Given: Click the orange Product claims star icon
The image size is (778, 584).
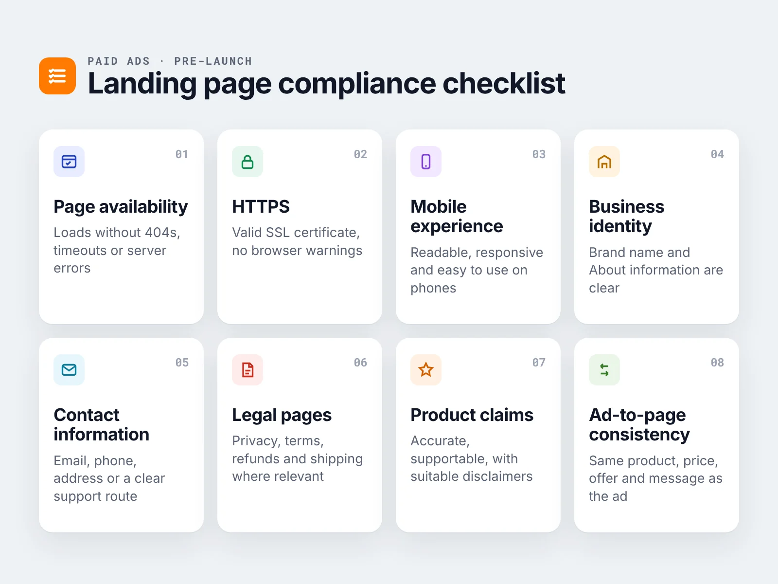Looking at the screenshot, I should pyautogui.click(x=426, y=370).
